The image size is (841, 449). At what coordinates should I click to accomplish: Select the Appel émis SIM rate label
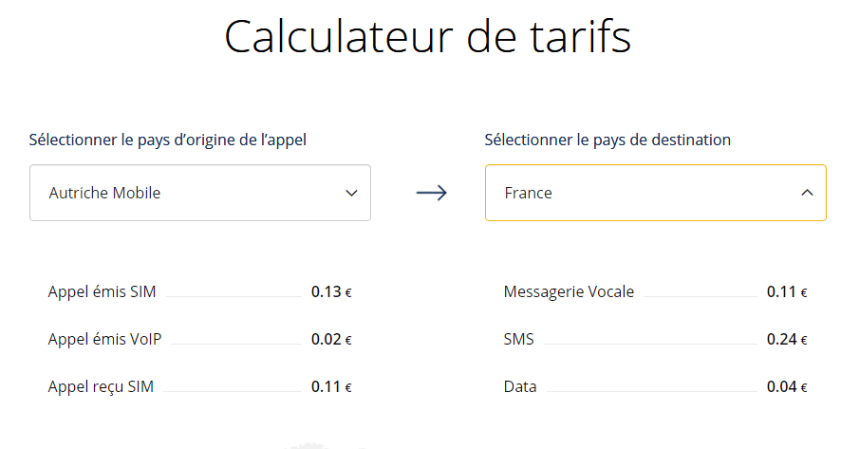pos(102,291)
